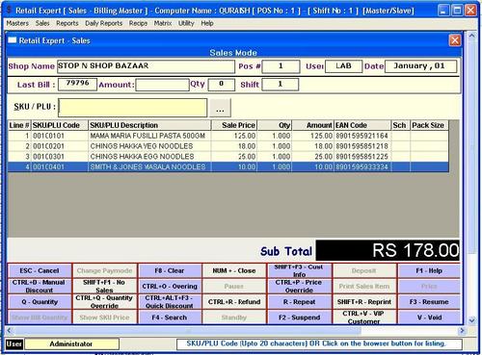
Task: Click the Last Bill field 79796
Action: pyautogui.click(x=77, y=85)
